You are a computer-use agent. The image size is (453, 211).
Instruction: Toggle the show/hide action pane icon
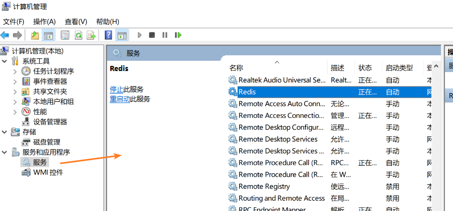[x=122, y=35]
